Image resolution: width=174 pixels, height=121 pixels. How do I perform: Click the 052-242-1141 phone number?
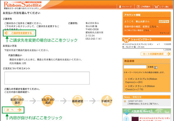(x=93, y=39)
